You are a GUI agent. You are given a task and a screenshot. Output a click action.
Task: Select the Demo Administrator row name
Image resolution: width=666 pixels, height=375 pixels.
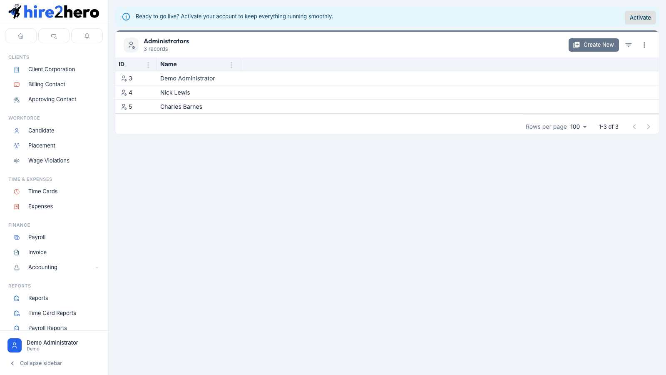(x=188, y=78)
